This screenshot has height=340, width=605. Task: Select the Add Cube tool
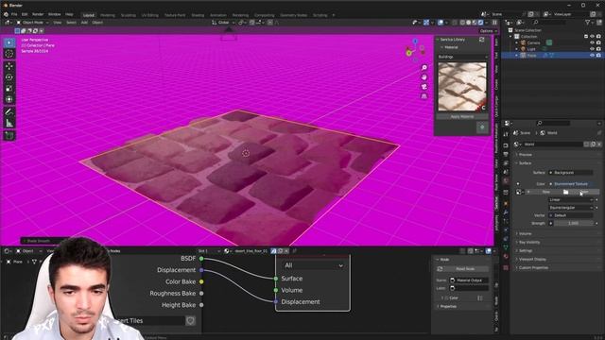click(9, 136)
